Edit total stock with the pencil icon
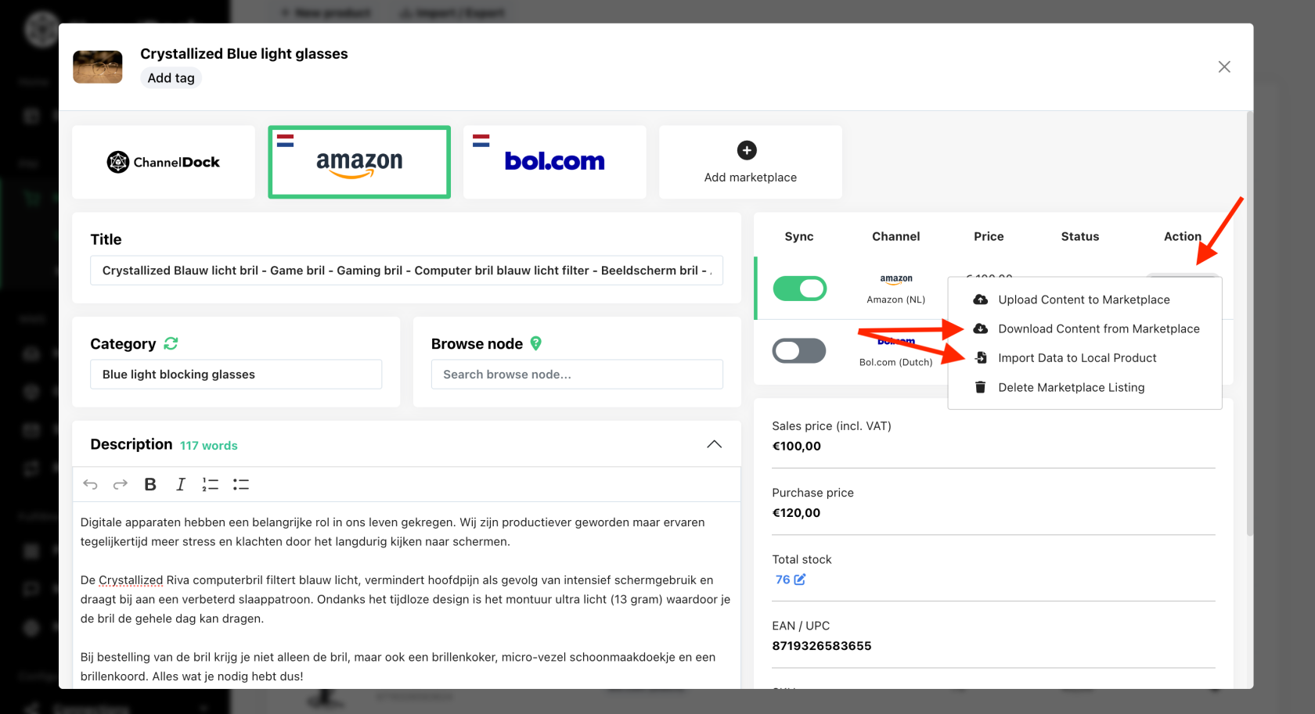The width and height of the screenshot is (1315, 714). click(x=800, y=579)
